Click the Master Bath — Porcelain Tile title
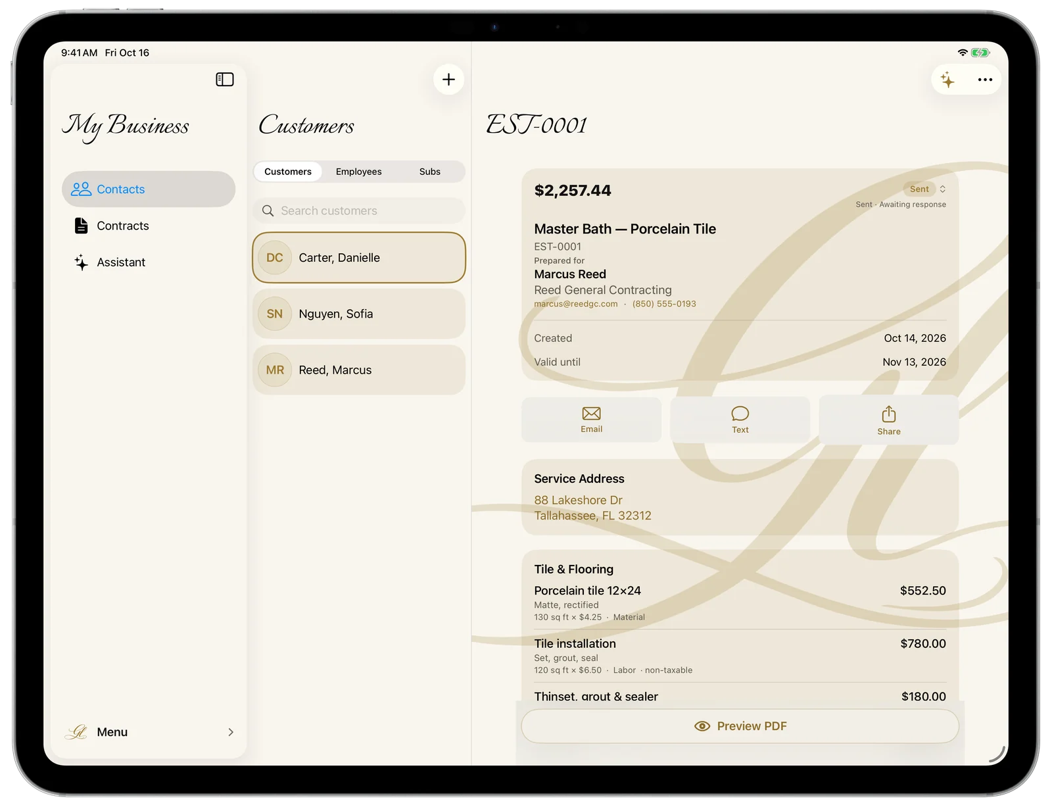Image resolution: width=1052 pixels, height=807 pixels. (625, 229)
